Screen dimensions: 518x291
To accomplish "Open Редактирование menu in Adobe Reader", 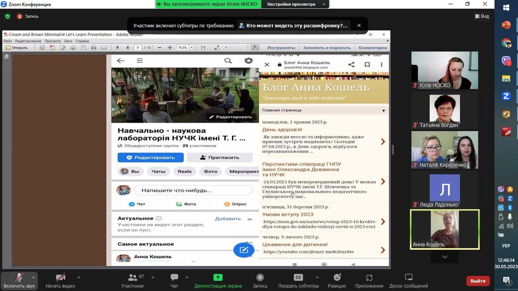I will coord(28,41).
